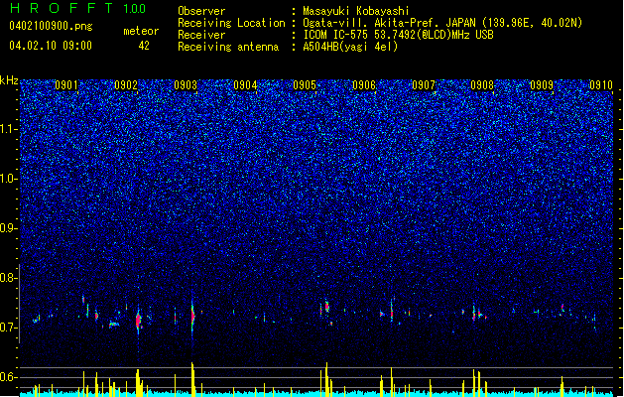624x397 pixels.
Task: Click the 0.6 frequency axis label
Action: (x=9, y=377)
